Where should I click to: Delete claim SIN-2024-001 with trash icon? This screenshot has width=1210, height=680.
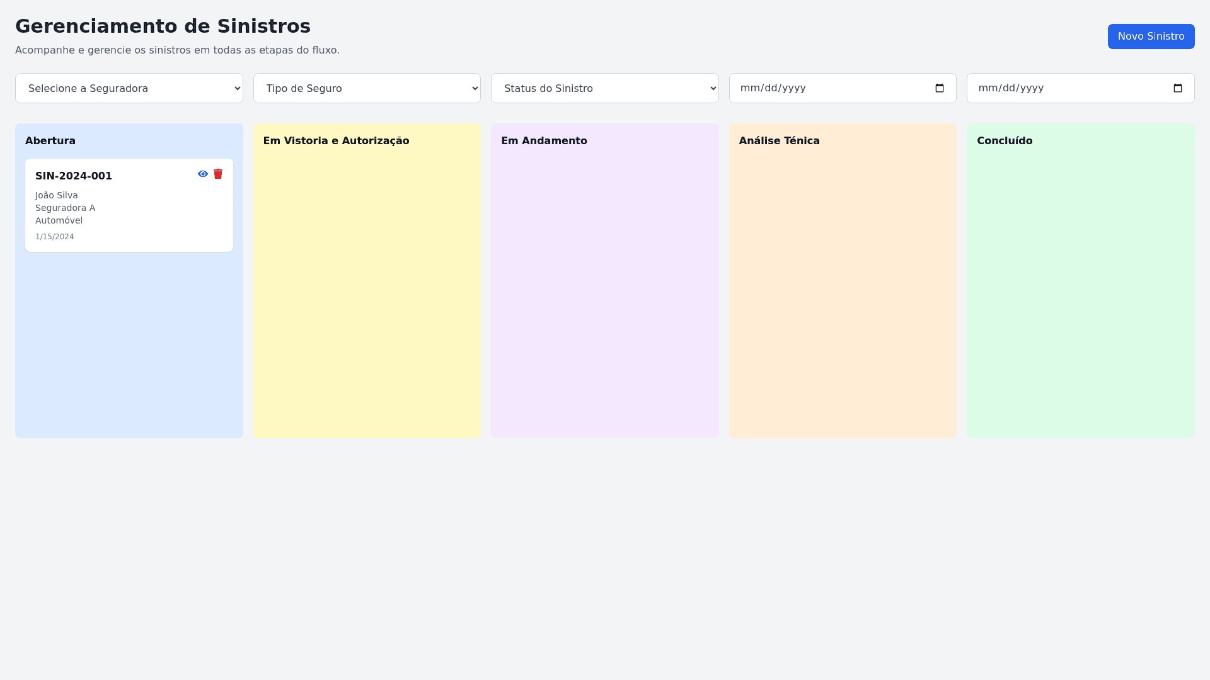[218, 174]
